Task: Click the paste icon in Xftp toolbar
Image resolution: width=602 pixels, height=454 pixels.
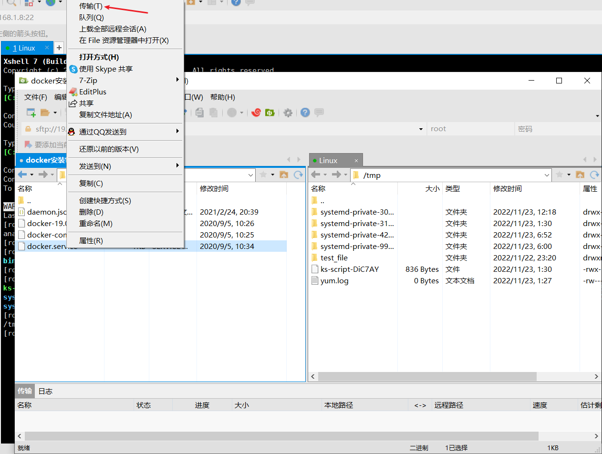Action: point(214,113)
